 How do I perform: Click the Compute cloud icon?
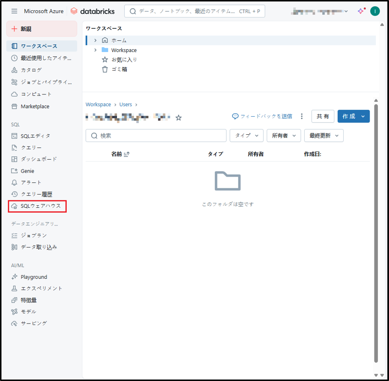point(15,94)
